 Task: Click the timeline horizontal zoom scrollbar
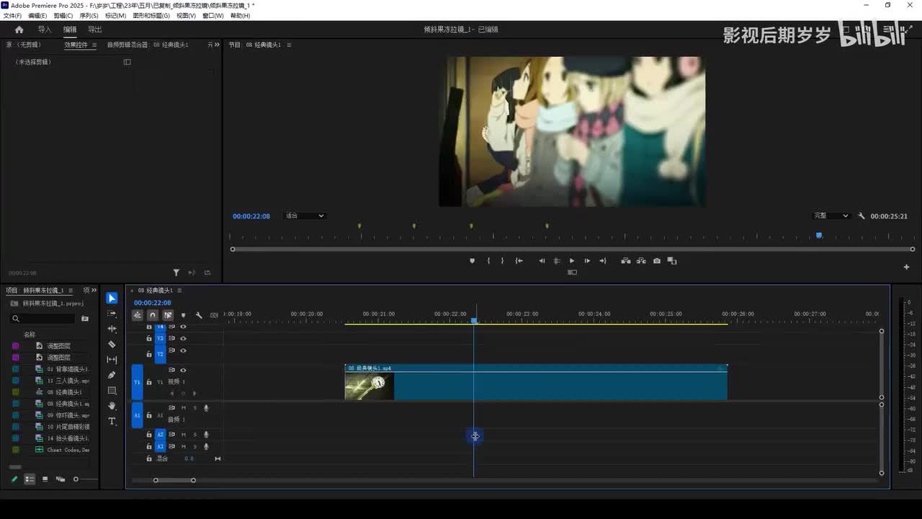[174, 480]
